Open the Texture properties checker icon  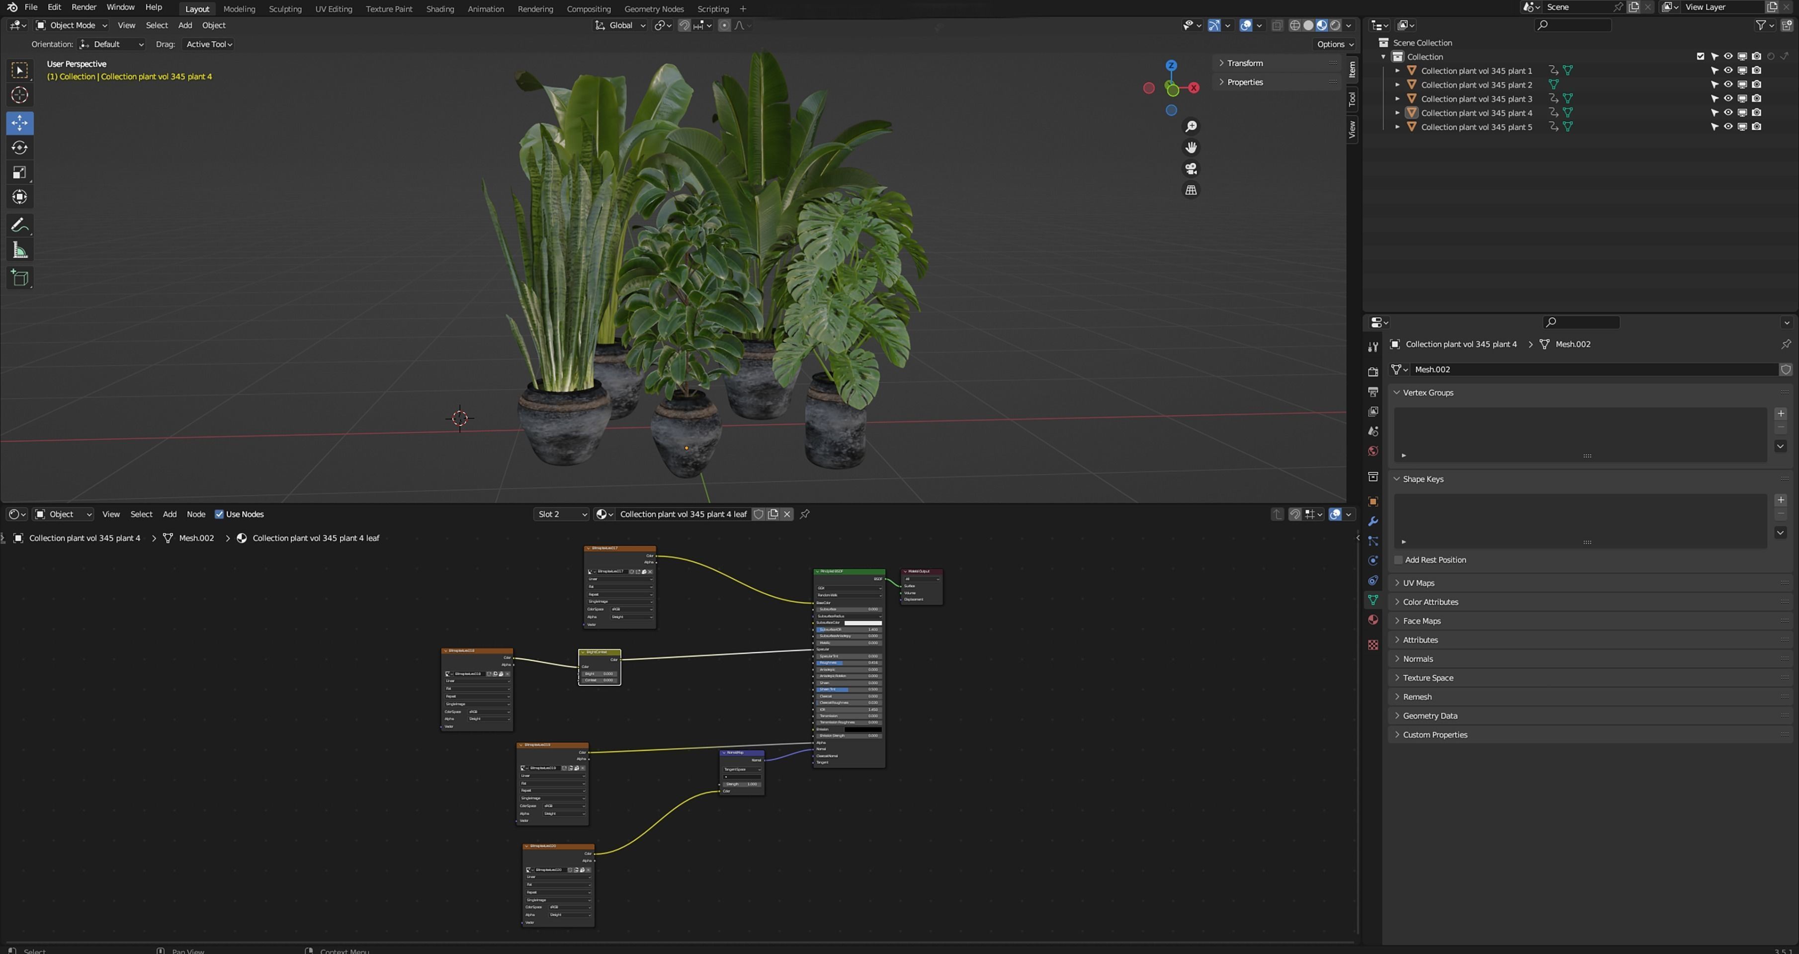(x=1372, y=645)
